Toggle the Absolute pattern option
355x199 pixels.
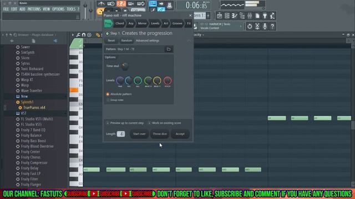click(108, 94)
